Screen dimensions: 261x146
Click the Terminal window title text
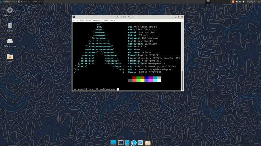tap(123, 17)
